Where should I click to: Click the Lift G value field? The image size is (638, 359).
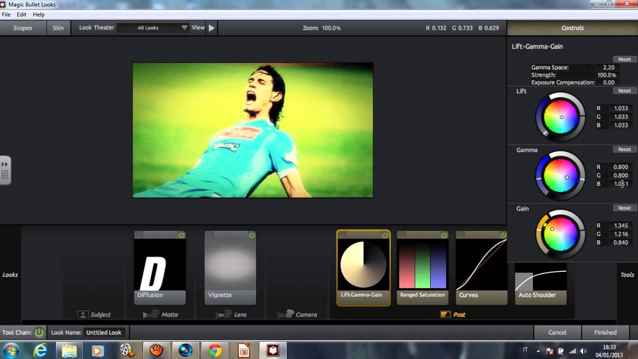[621, 117]
